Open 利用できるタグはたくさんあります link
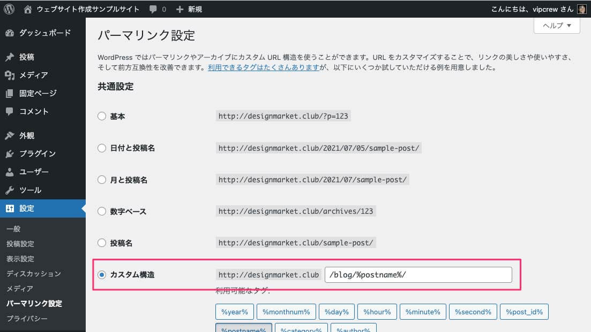The height and width of the screenshot is (332, 591). pos(264,67)
